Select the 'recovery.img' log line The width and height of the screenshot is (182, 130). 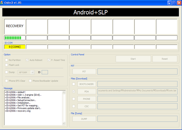(x=18, y=111)
